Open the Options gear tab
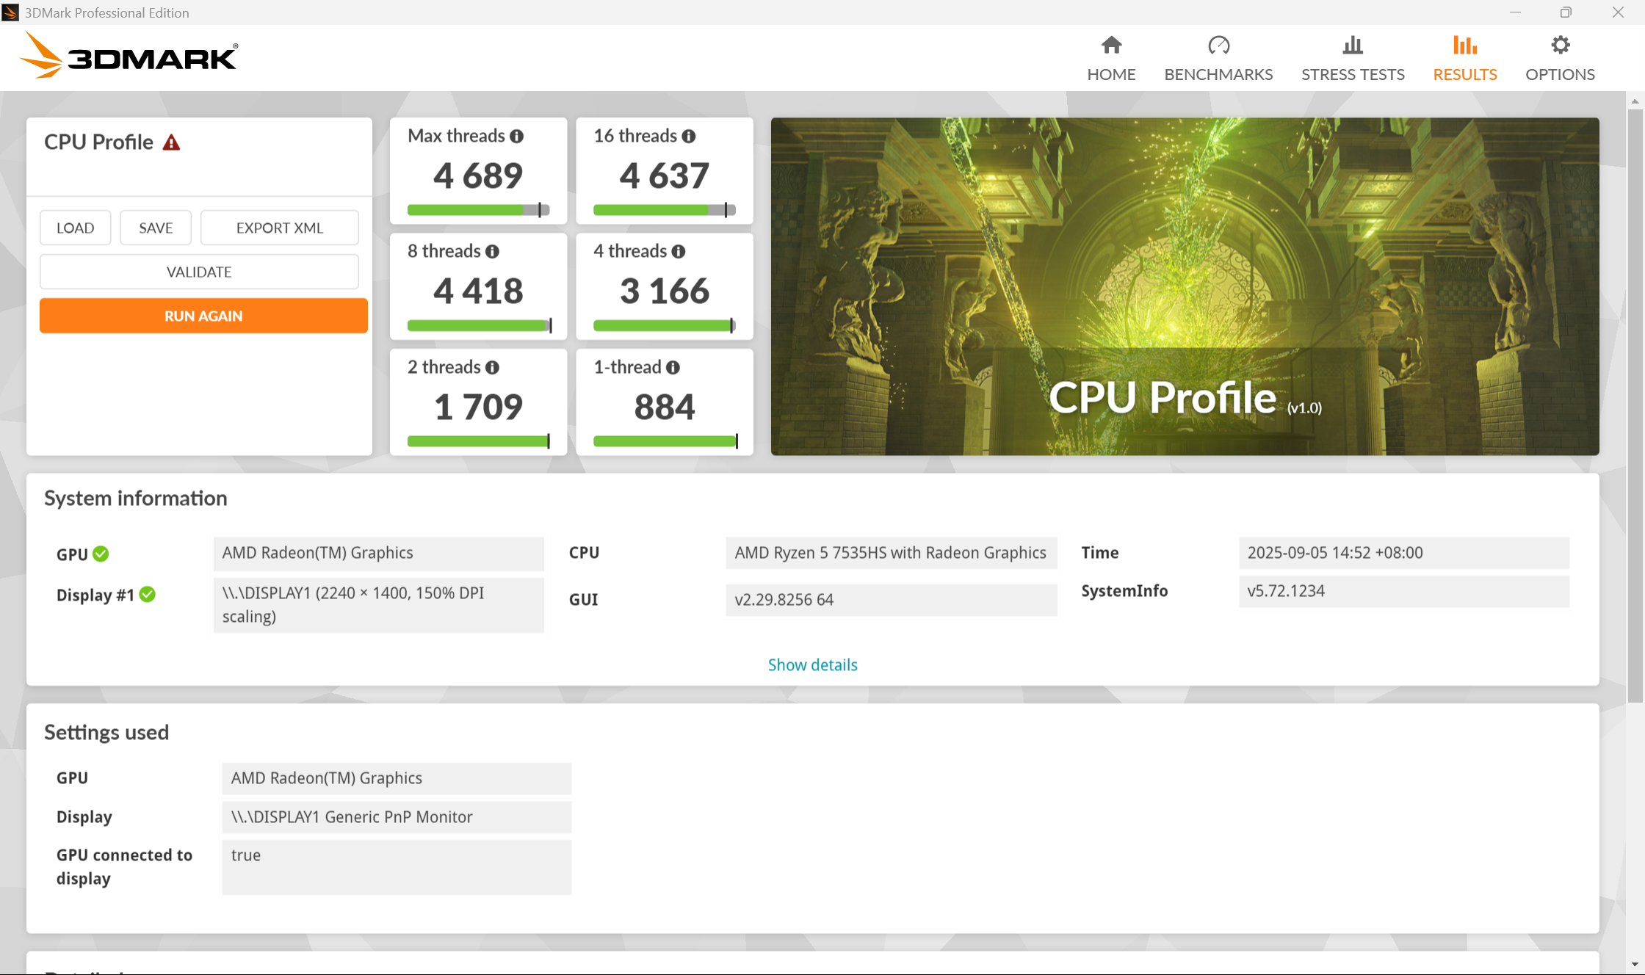Screen dimensions: 1645x975 click(x=1560, y=58)
